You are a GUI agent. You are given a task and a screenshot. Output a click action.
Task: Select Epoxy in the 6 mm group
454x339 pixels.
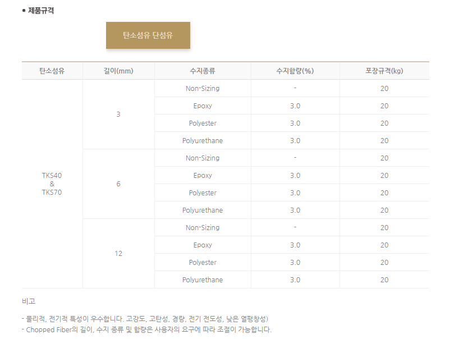pyautogui.click(x=203, y=176)
